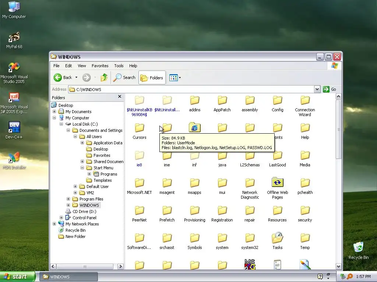Expand My Documents in folder tree
Image resolution: width=377 pixels, height=282 pixels.
54,112
